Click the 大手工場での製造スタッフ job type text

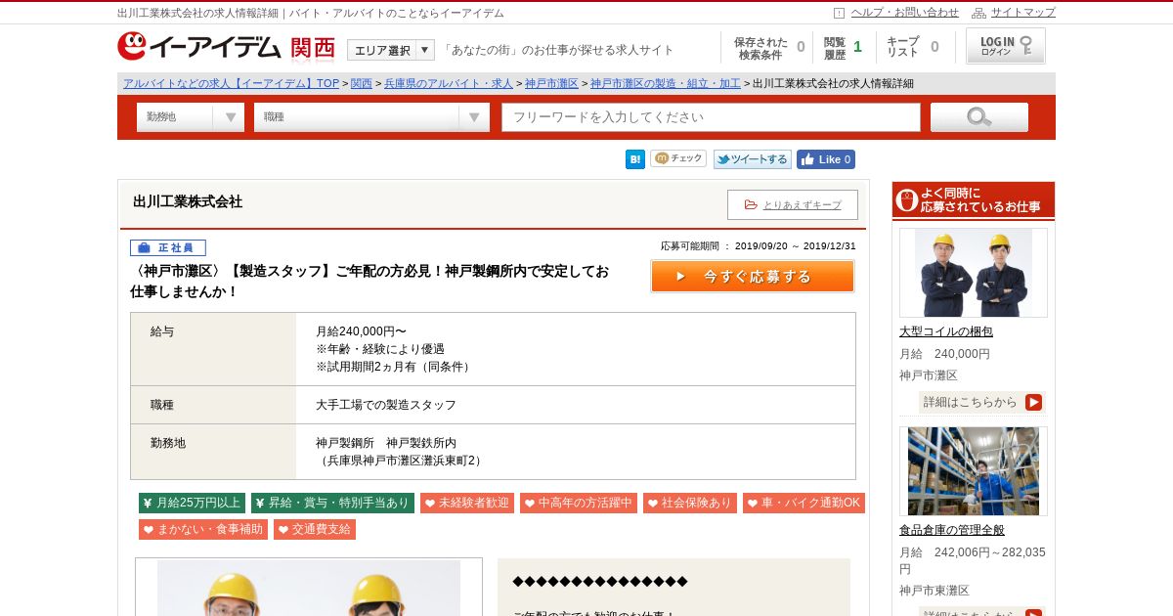[386, 405]
